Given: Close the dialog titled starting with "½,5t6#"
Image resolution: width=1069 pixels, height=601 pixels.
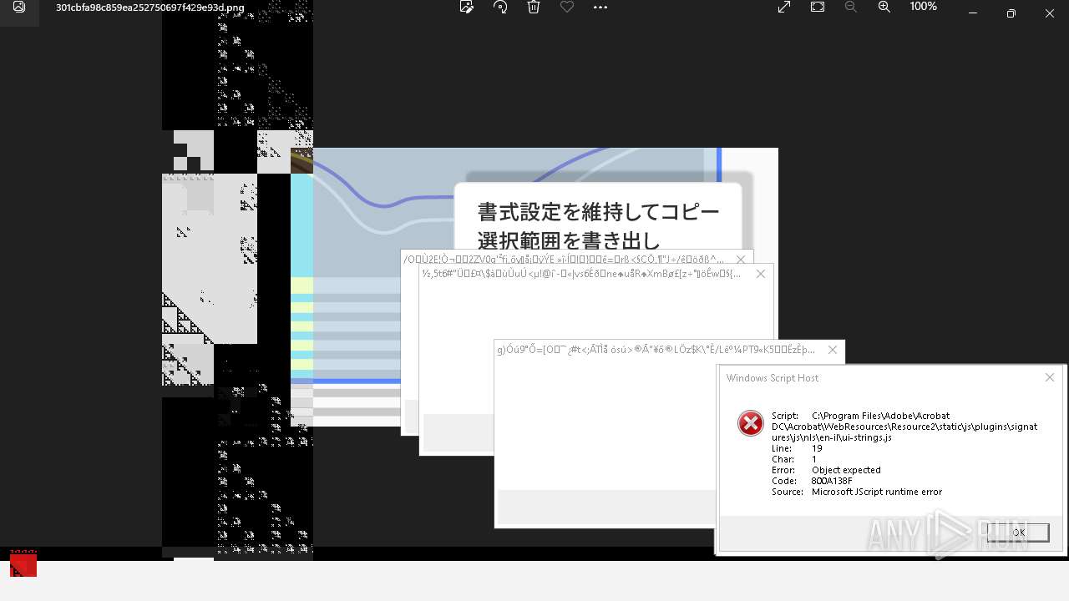Looking at the screenshot, I should pos(761,274).
